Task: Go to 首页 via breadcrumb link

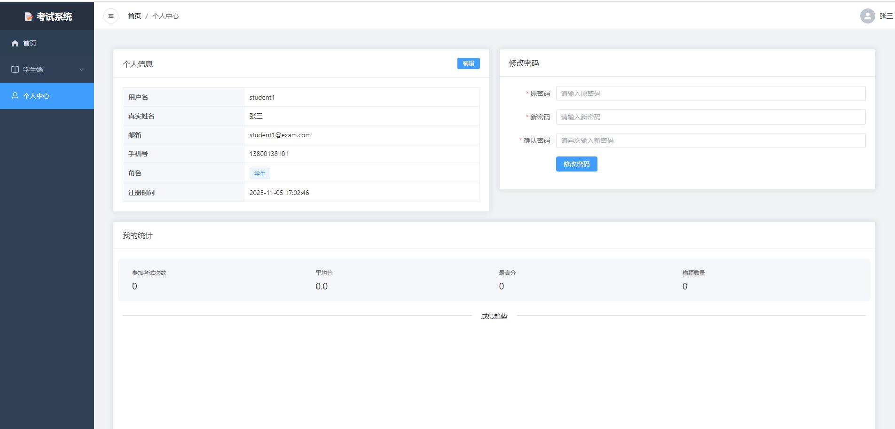Action: (x=134, y=16)
